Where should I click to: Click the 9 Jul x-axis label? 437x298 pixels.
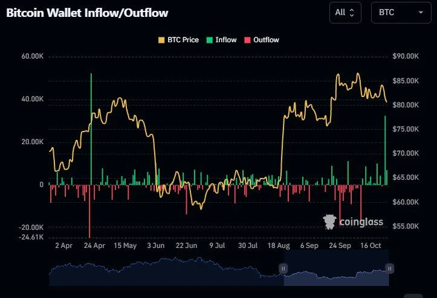pos(217,246)
